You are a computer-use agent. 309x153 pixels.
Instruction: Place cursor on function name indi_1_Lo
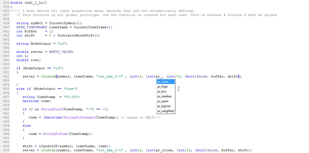34,3
